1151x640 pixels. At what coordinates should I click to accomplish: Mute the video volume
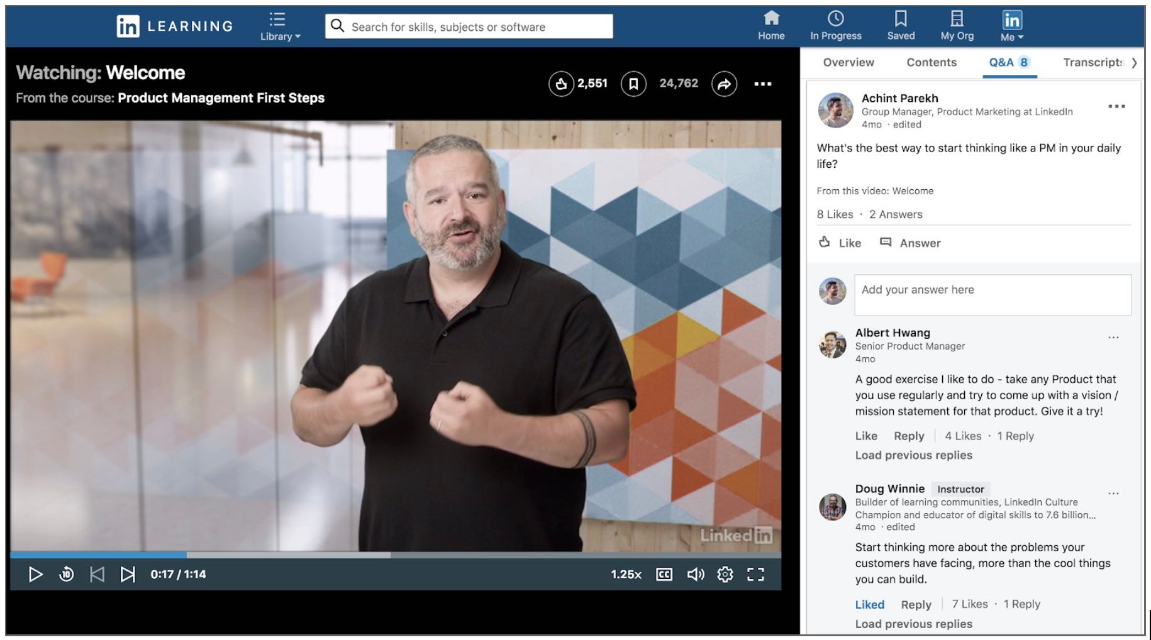695,574
